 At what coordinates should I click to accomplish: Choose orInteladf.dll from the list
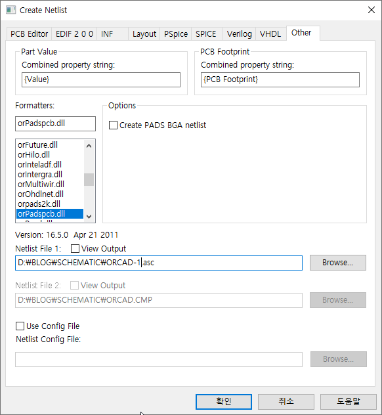coord(50,164)
